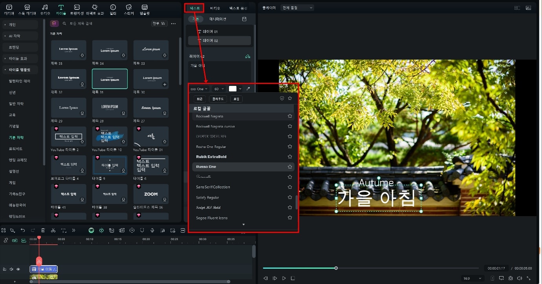This screenshot has width=542, height=284.
Task: Open the 스티커 (Stickers) icon
Action: [x=128, y=7]
